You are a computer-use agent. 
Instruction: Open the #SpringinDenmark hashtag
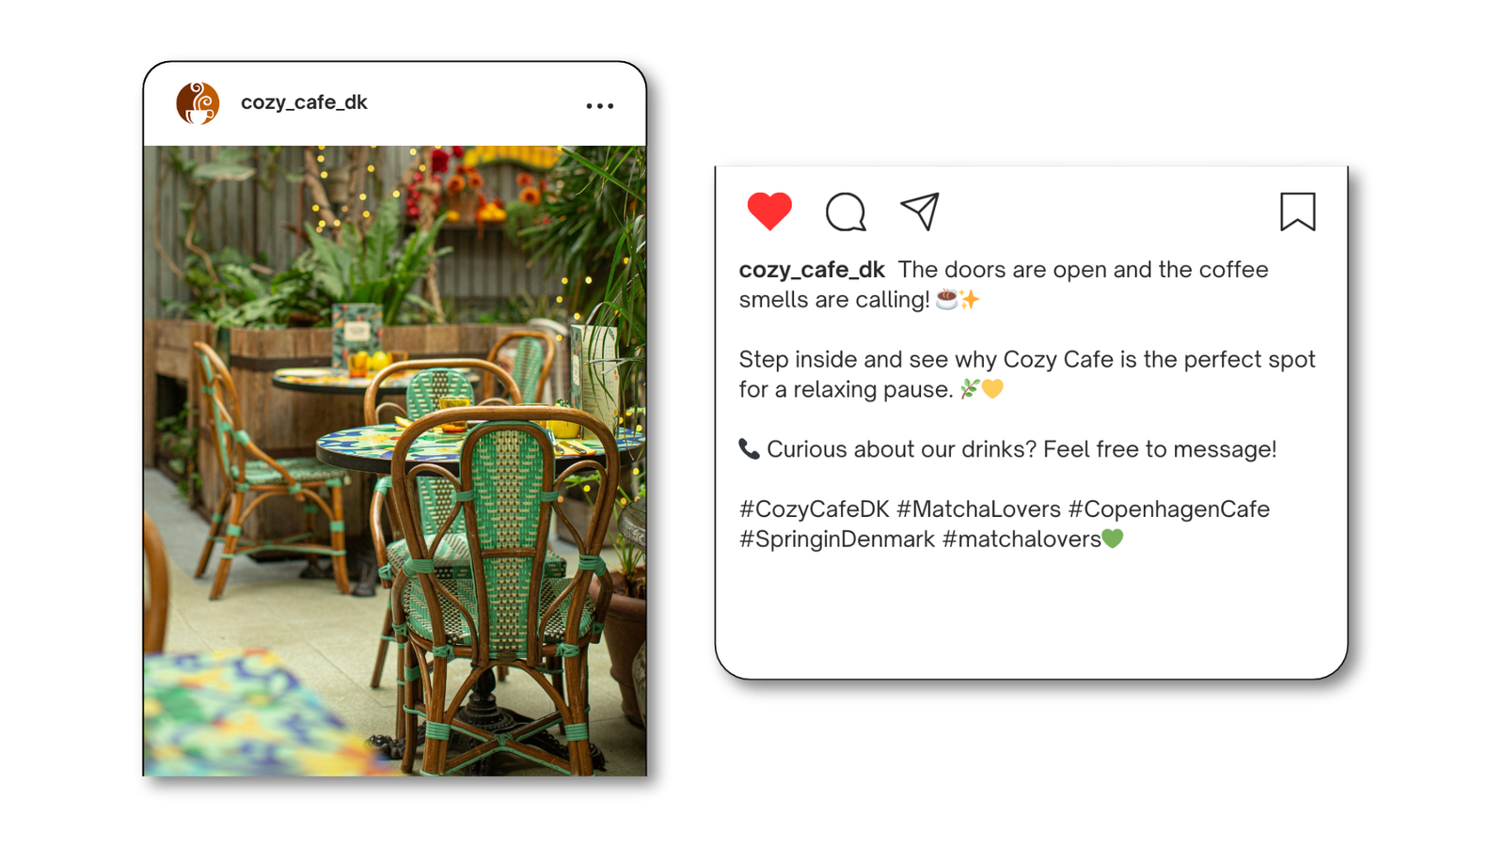[837, 540]
